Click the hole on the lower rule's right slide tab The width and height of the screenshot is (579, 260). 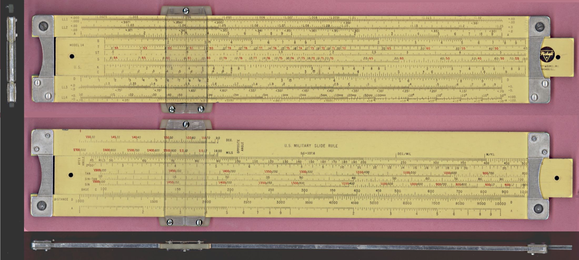557,178
